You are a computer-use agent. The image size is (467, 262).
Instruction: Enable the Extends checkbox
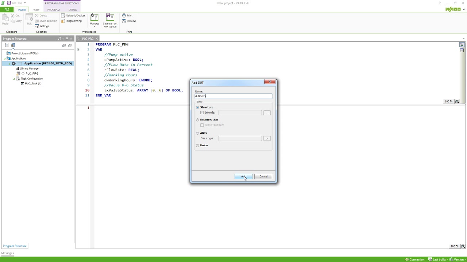(202, 113)
